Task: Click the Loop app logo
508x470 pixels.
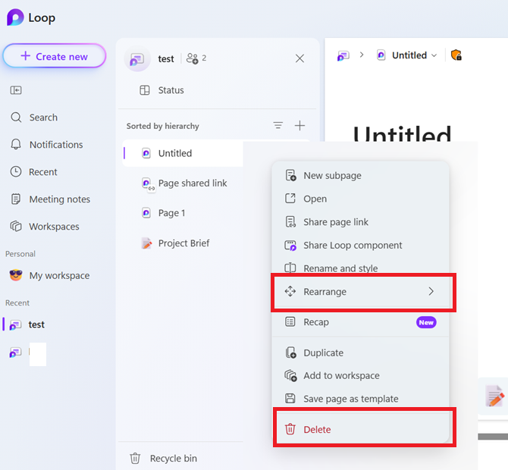Action: pos(15,17)
